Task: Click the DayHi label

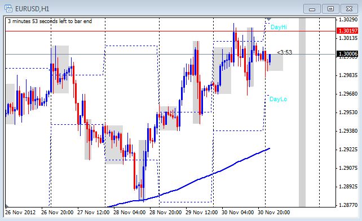Action: (x=279, y=27)
